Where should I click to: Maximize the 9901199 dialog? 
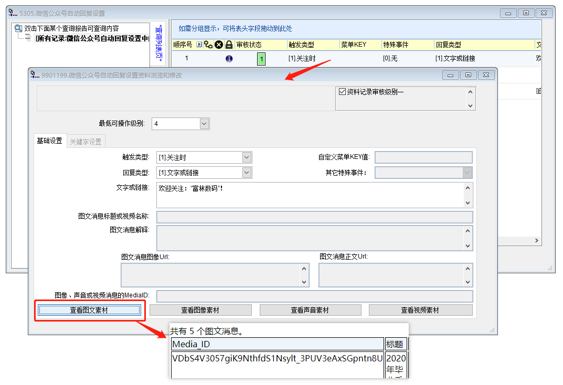pyautogui.click(x=468, y=75)
